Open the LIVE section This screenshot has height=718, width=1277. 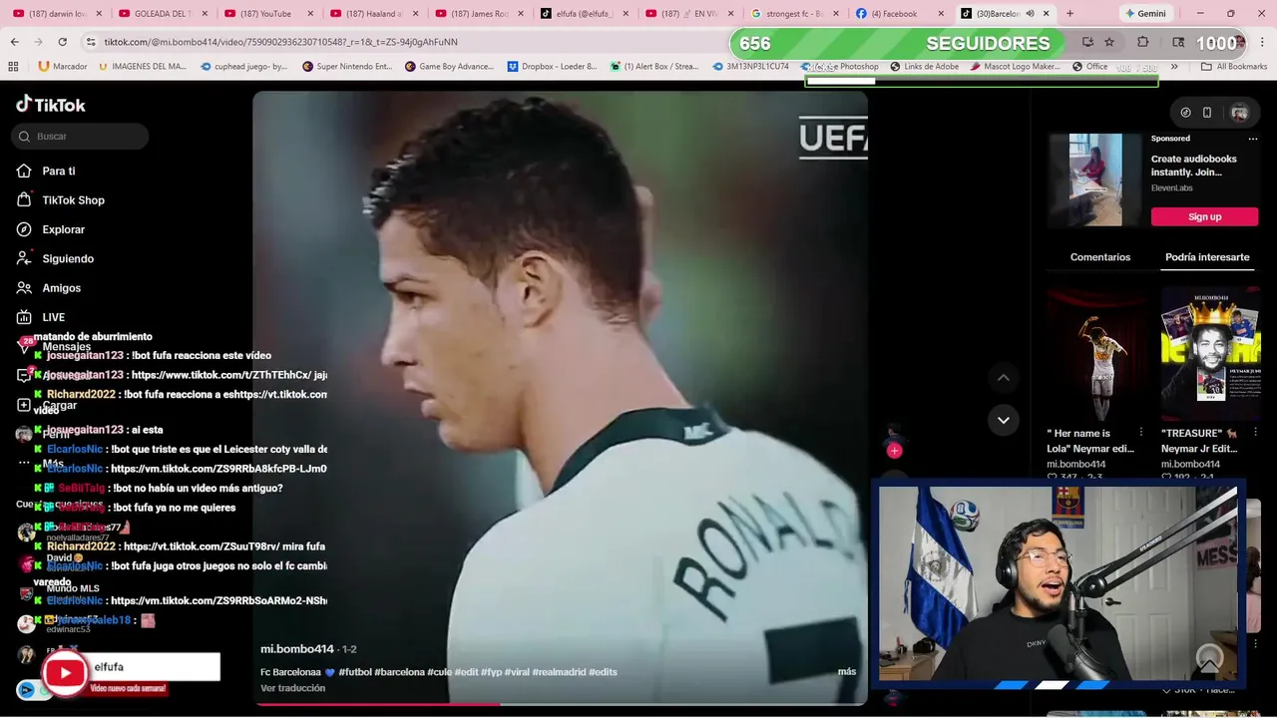[x=53, y=317]
